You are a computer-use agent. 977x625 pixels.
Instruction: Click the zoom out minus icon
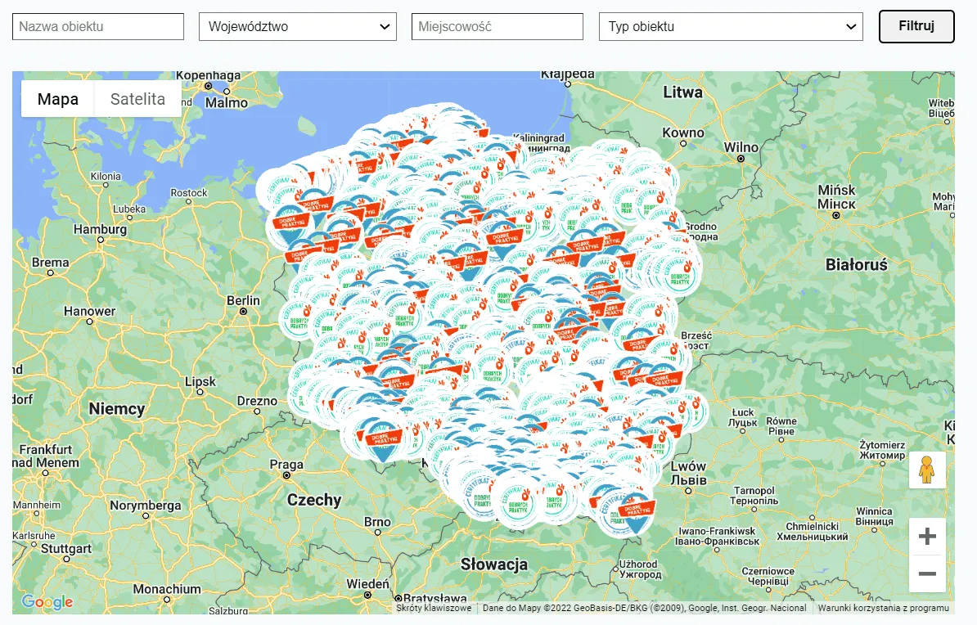(927, 573)
